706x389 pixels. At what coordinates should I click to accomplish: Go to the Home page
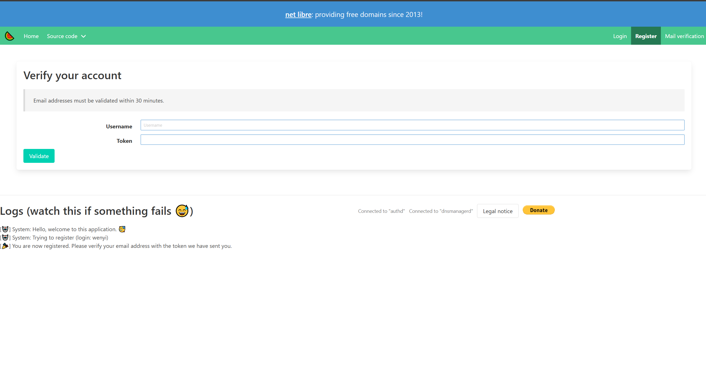pyautogui.click(x=31, y=36)
